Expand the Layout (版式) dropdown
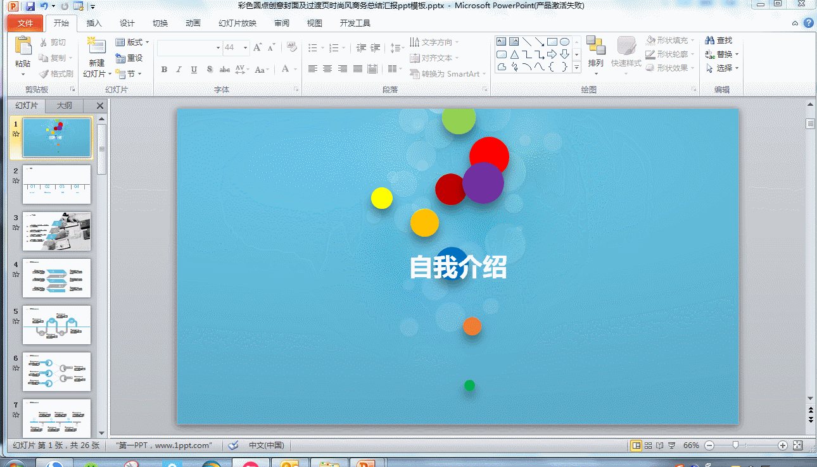817x467 pixels. [132, 42]
